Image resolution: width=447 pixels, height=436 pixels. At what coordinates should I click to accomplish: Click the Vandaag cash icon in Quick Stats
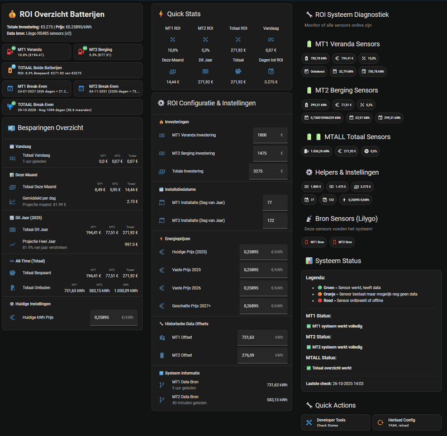[271, 40]
